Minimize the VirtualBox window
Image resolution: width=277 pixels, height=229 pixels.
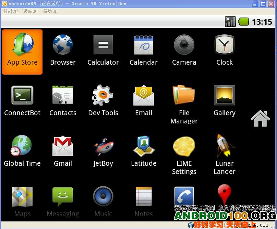(255, 4)
